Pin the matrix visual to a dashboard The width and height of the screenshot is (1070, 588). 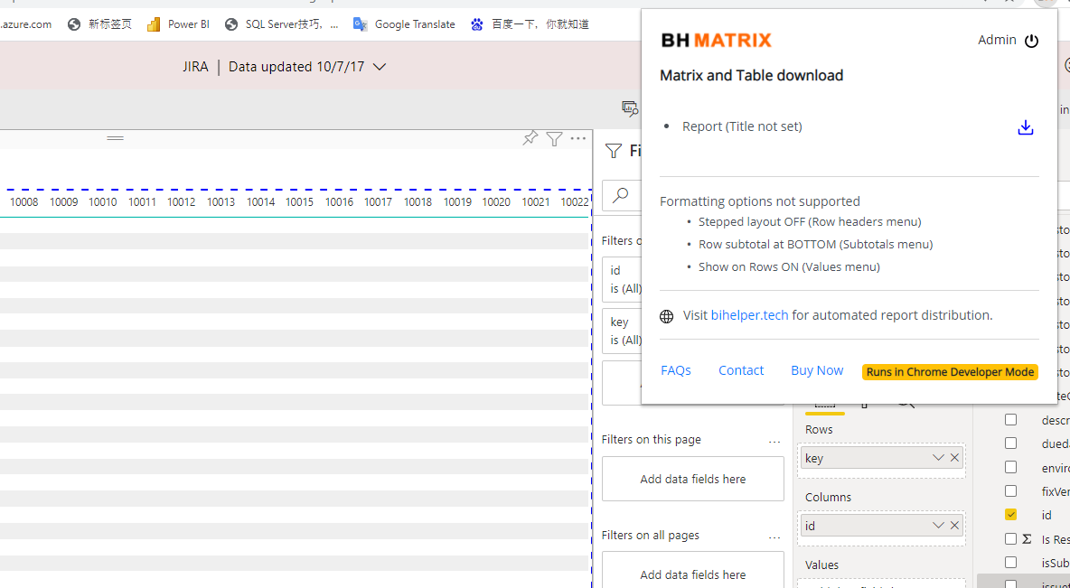(530, 138)
